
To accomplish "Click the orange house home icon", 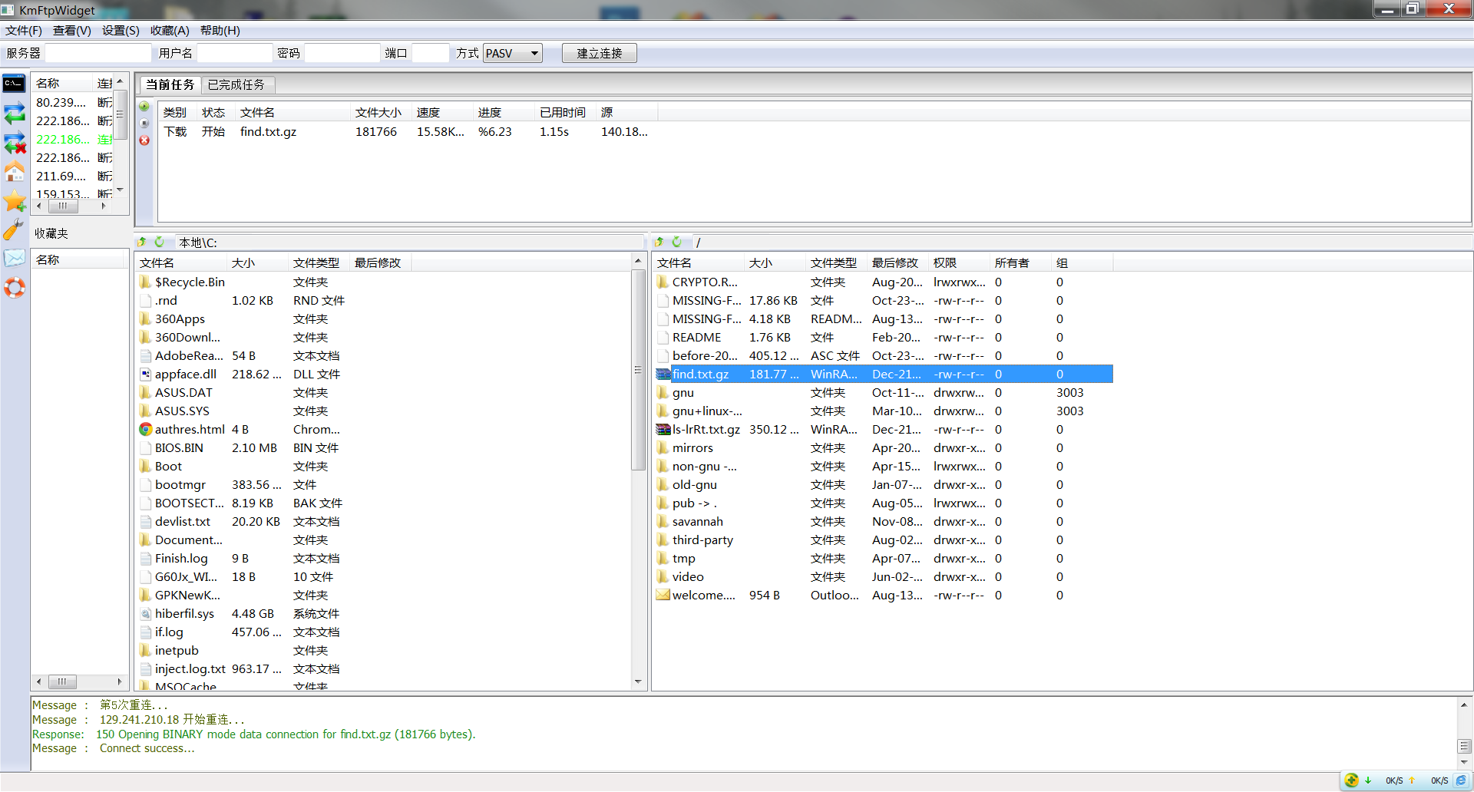I will click(15, 171).
